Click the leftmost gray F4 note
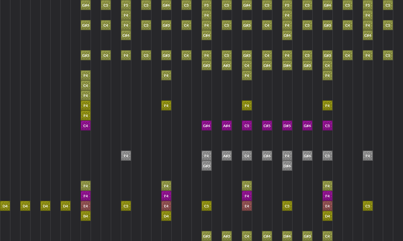Viewport: 403px width, 241px height. tap(126, 156)
